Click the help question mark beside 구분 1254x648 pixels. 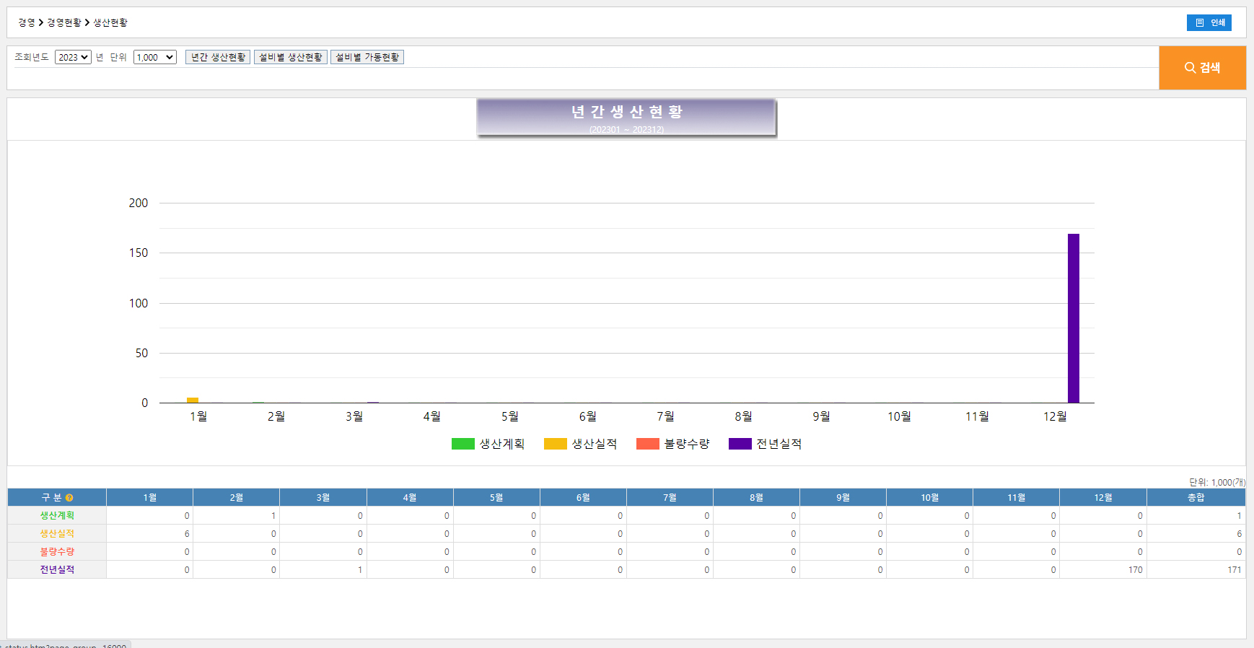click(x=69, y=498)
